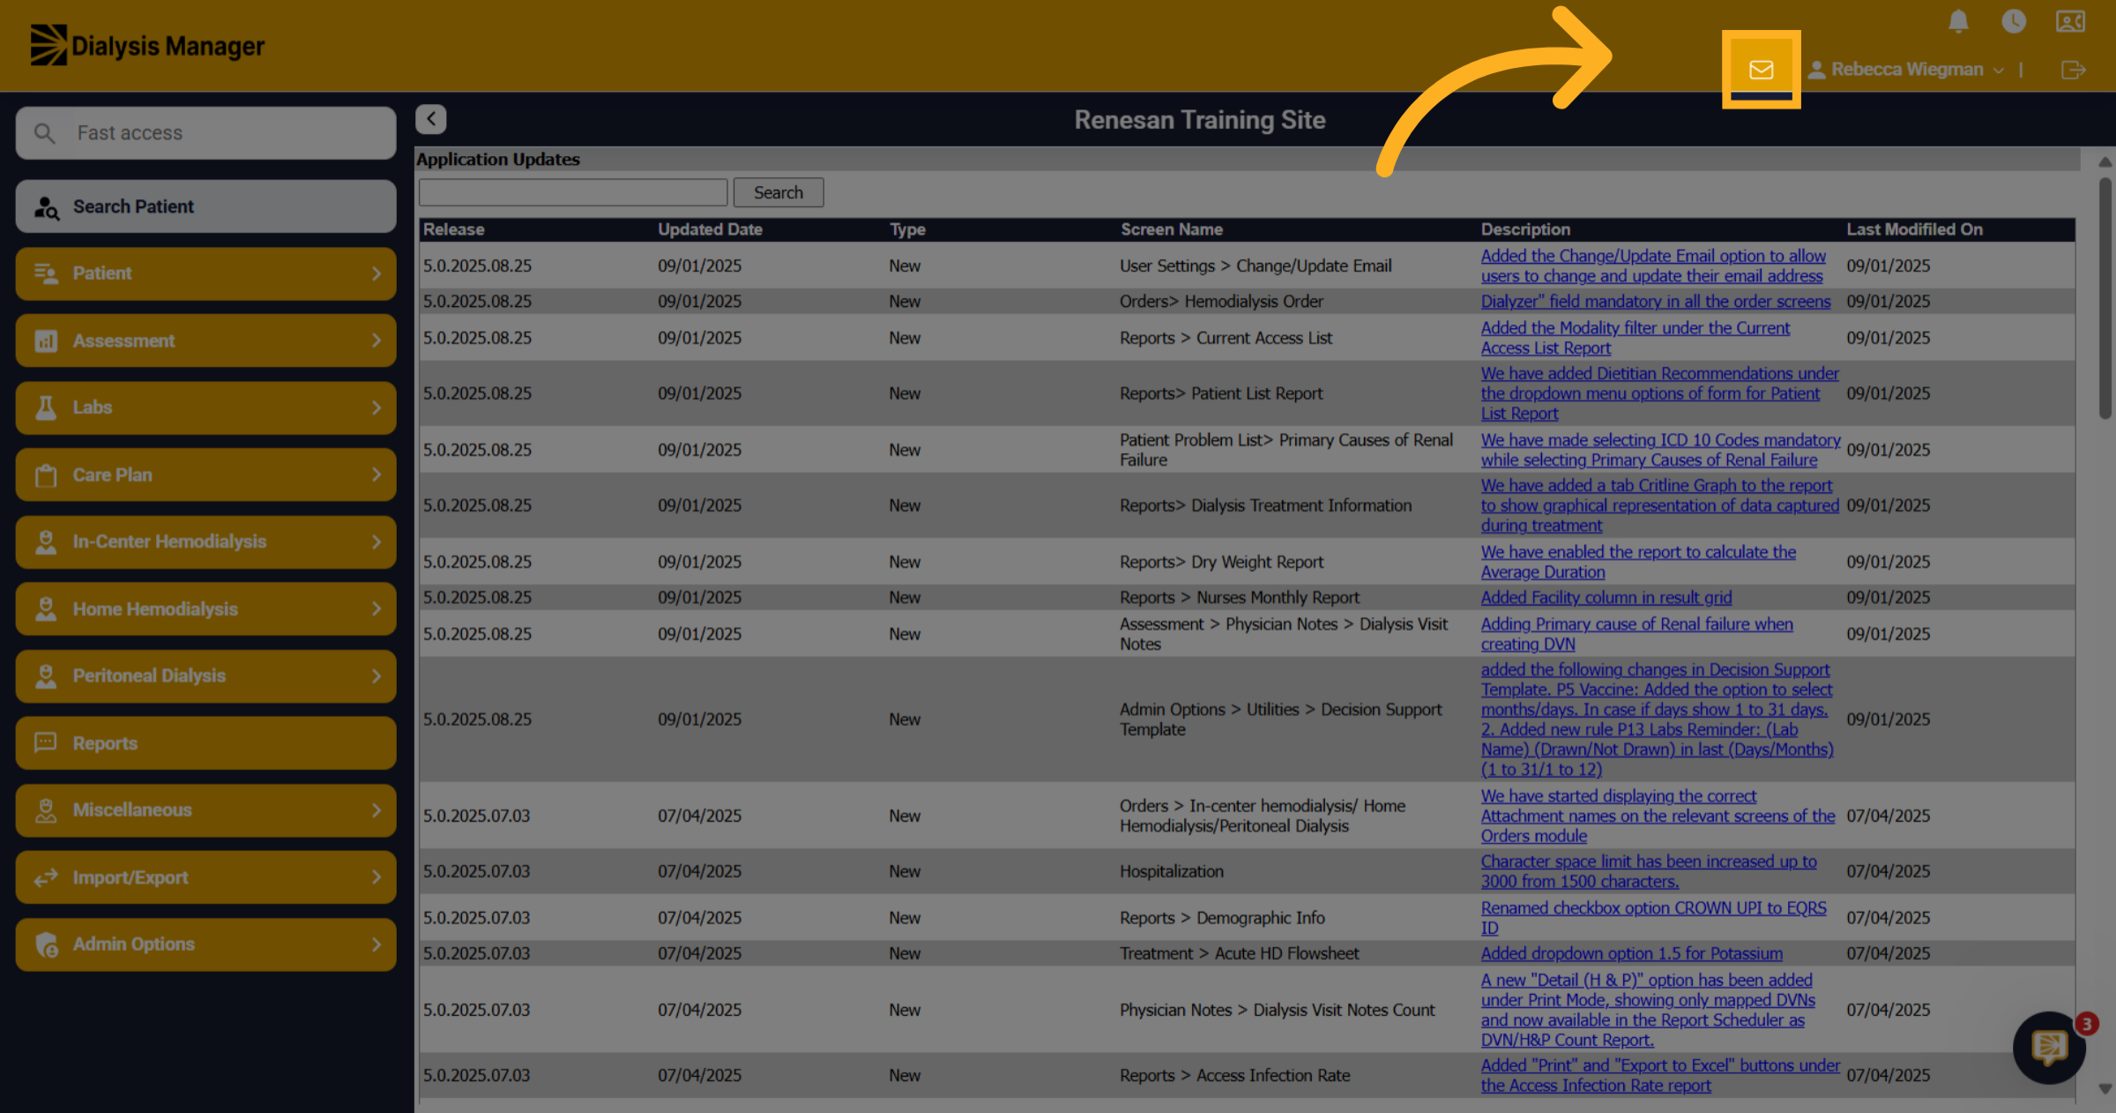Image resolution: width=2116 pixels, height=1113 pixels.
Task: Open the mail envelope icon in header
Action: click(1761, 70)
